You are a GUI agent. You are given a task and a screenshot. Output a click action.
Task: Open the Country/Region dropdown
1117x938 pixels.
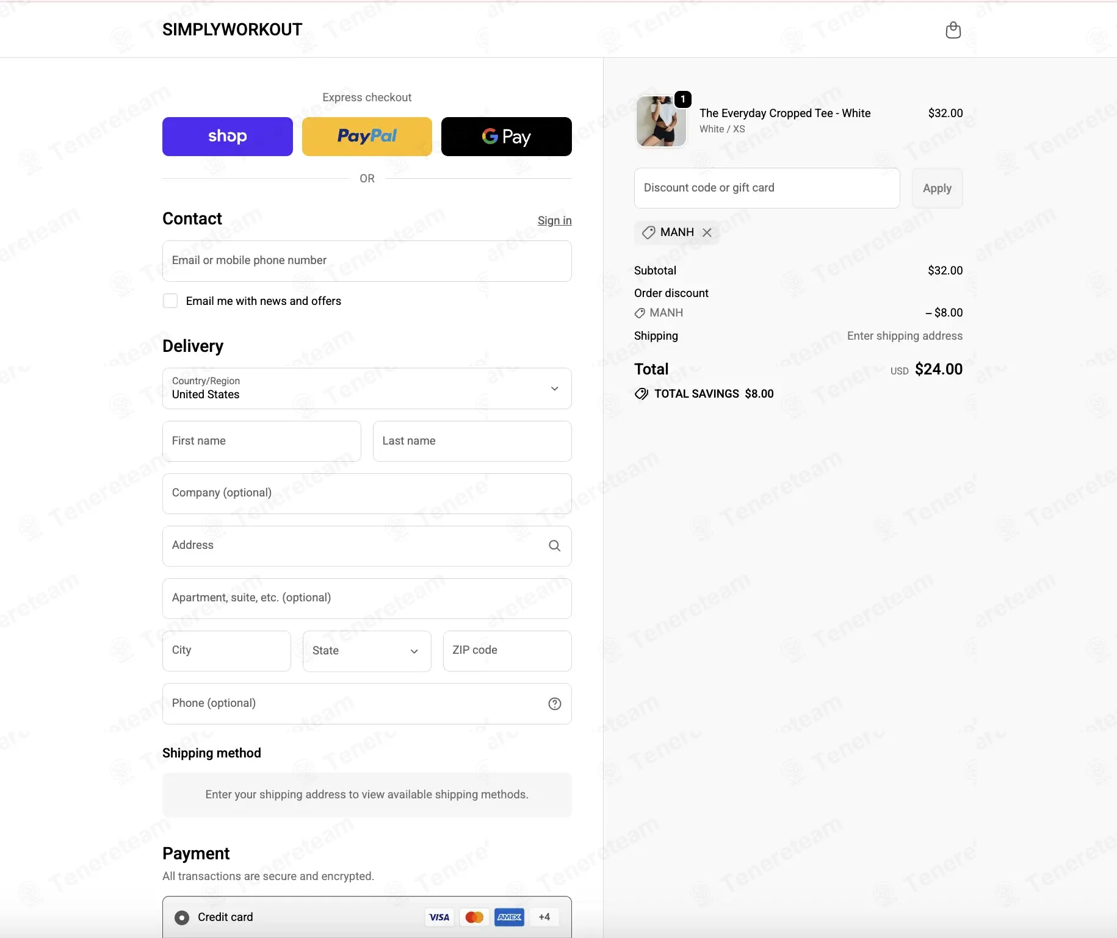(367, 388)
